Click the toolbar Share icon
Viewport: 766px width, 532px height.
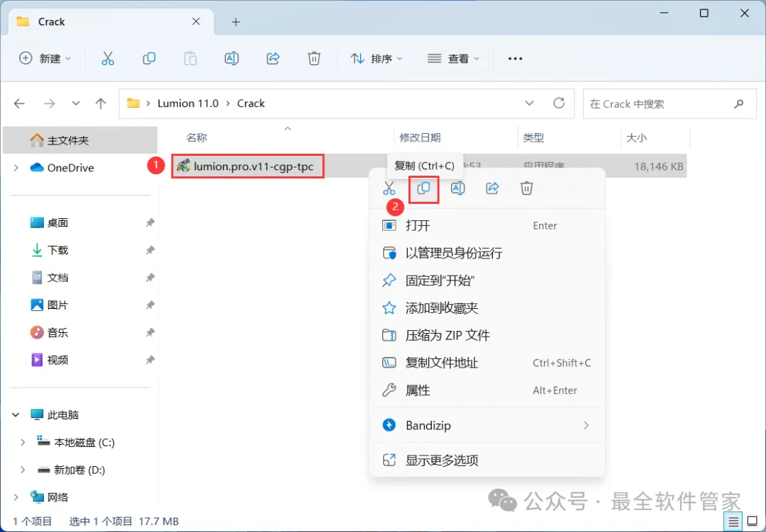pyautogui.click(x=272, y=59)
